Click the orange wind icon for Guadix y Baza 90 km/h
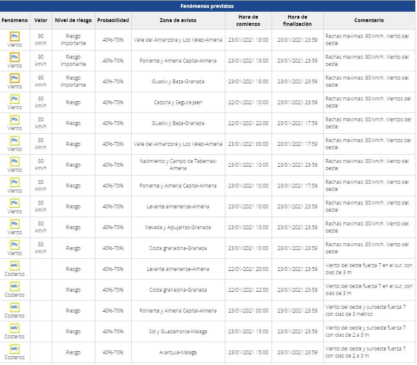Screen dimensions: 417x365 click(15, 78)
